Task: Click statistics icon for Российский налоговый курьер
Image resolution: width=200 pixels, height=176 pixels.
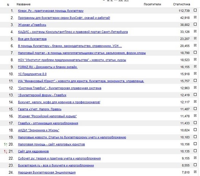Action: (195, 115)
